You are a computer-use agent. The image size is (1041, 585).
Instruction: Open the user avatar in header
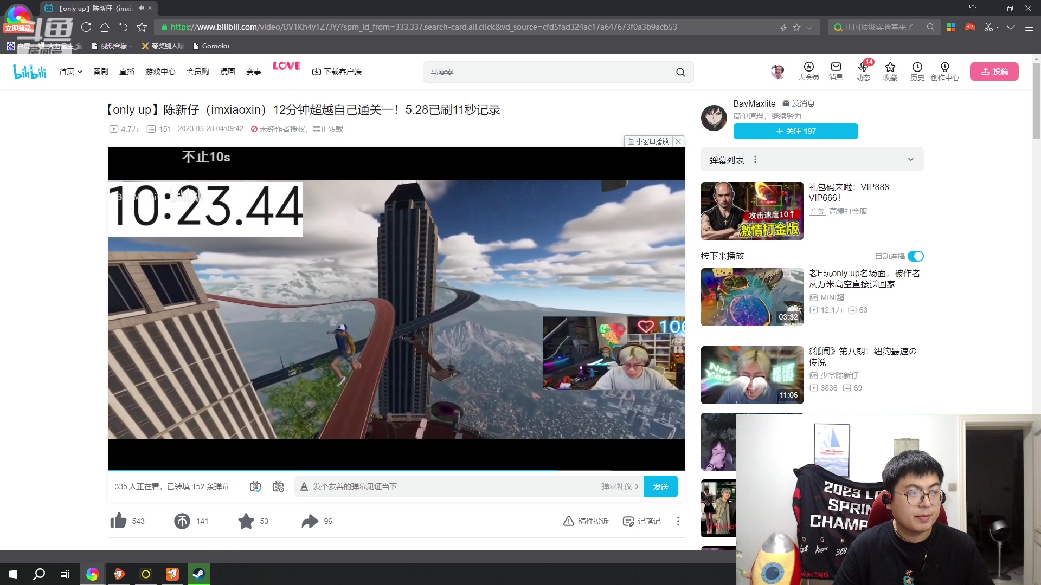tap(777, 71)
